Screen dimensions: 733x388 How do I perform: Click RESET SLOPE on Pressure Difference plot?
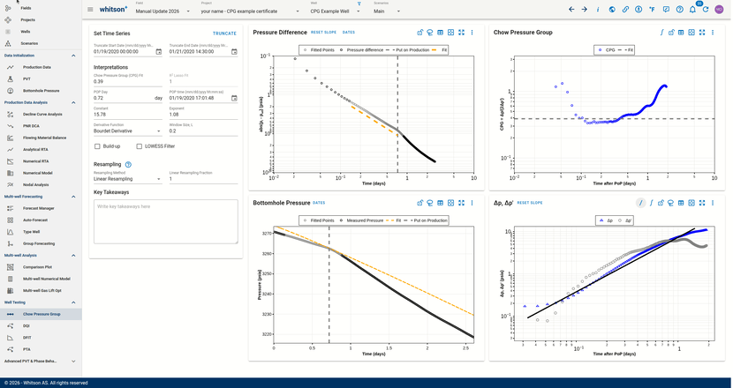323,33
